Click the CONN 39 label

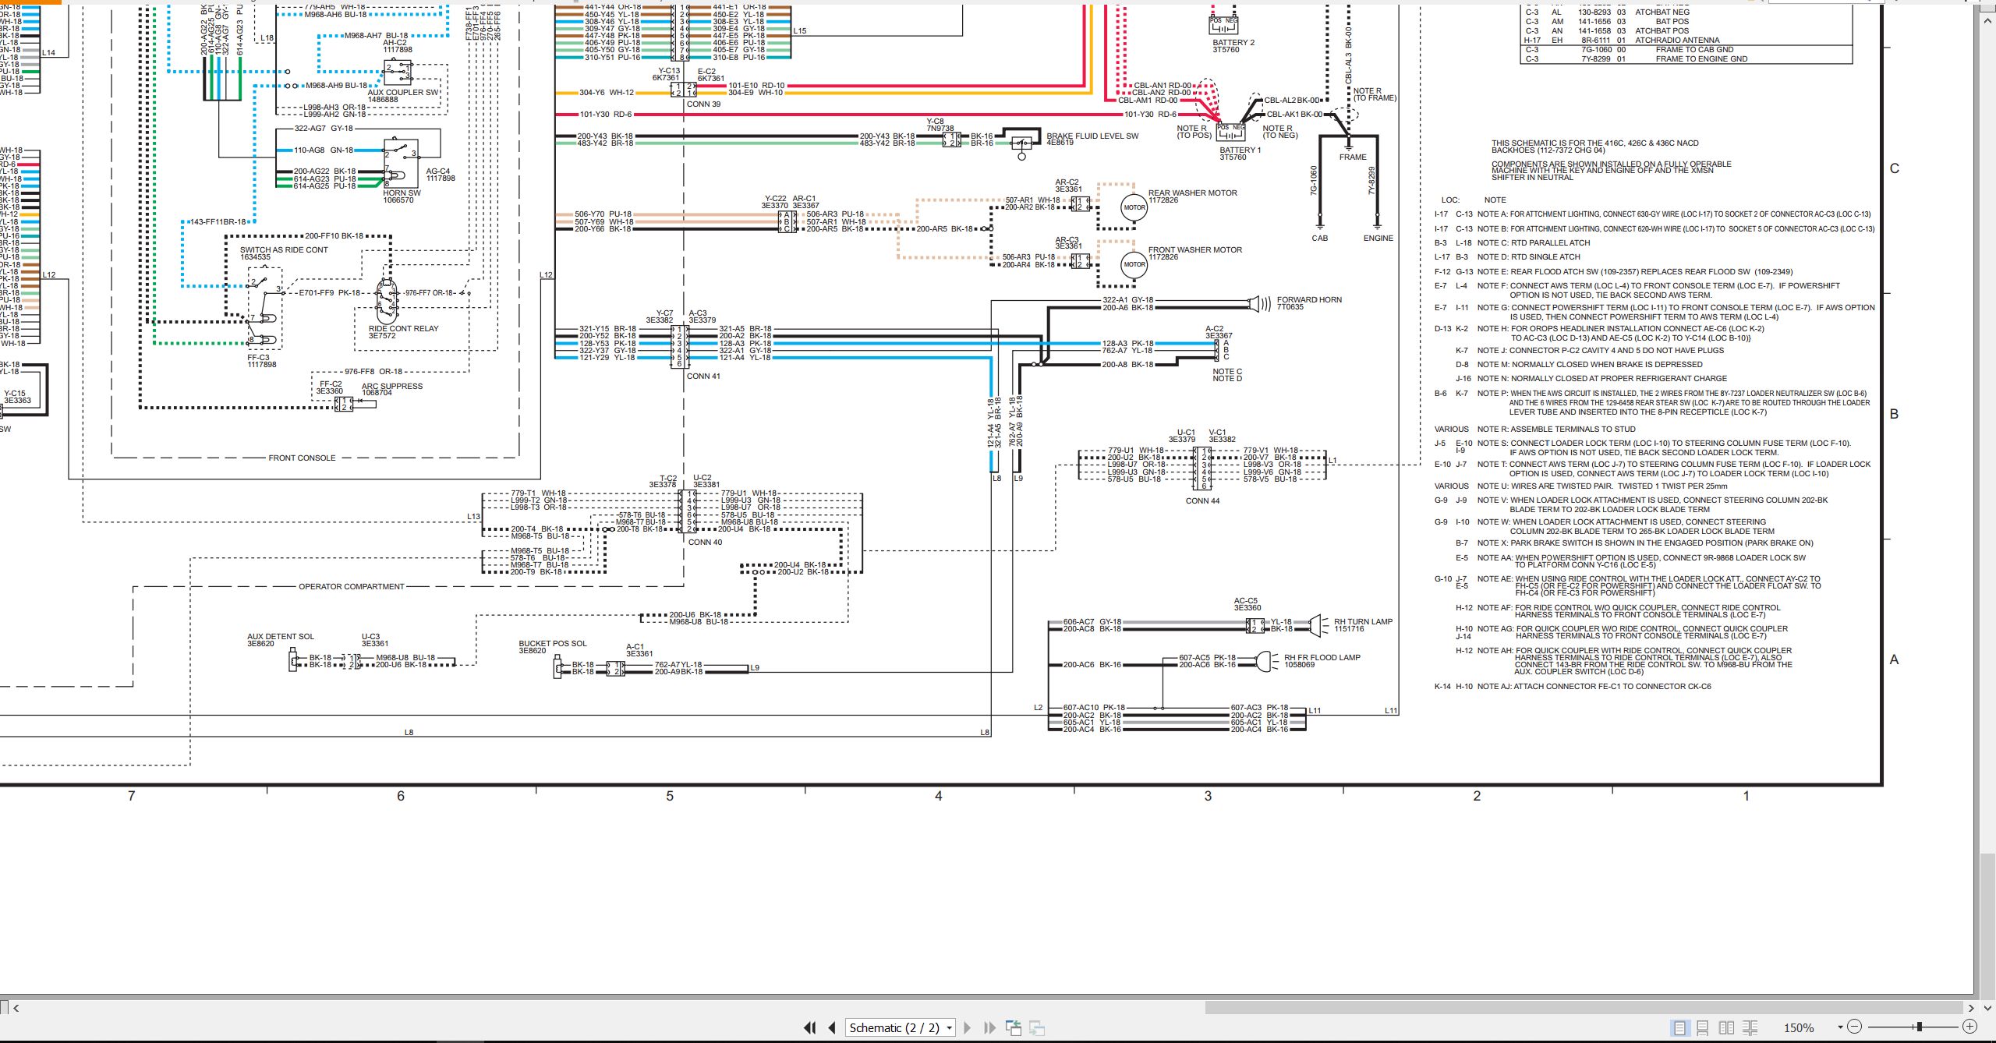[x=703, y=104]
